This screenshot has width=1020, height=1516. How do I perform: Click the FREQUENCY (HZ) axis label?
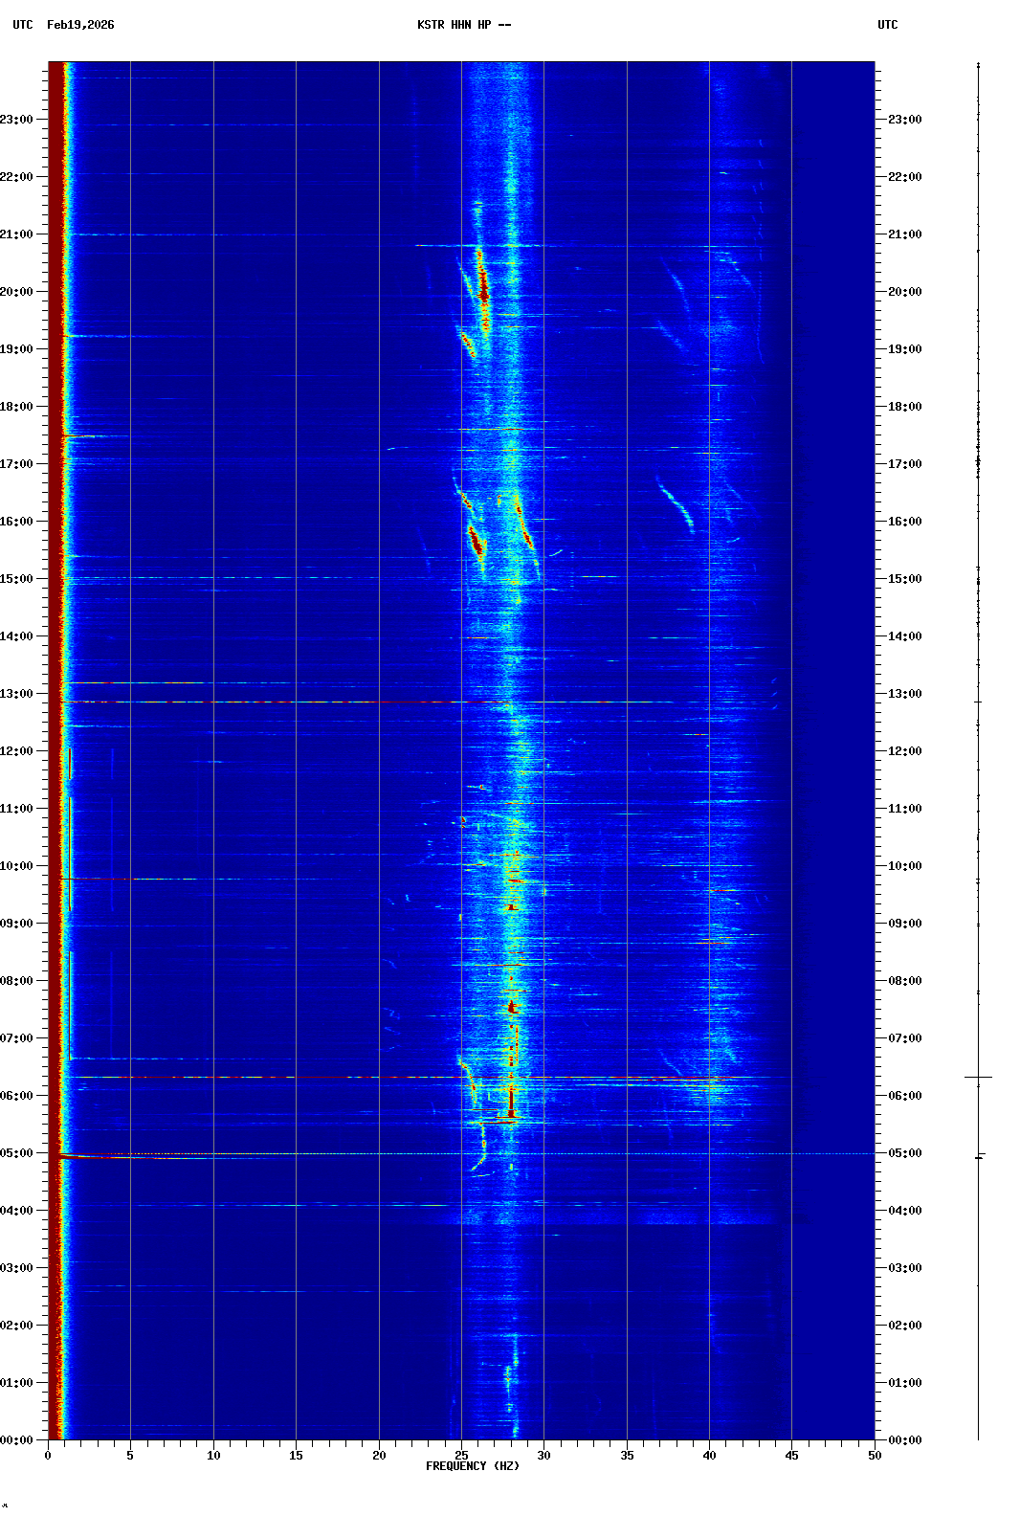click(472, 1466)
